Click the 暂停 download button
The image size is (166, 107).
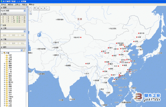click(14, 43)
